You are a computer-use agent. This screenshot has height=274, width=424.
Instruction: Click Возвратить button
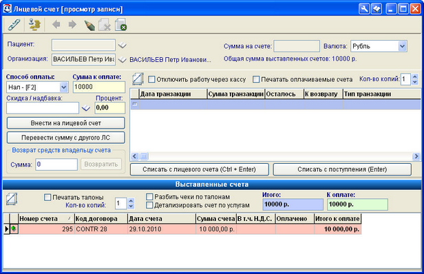tap(101, 164)
